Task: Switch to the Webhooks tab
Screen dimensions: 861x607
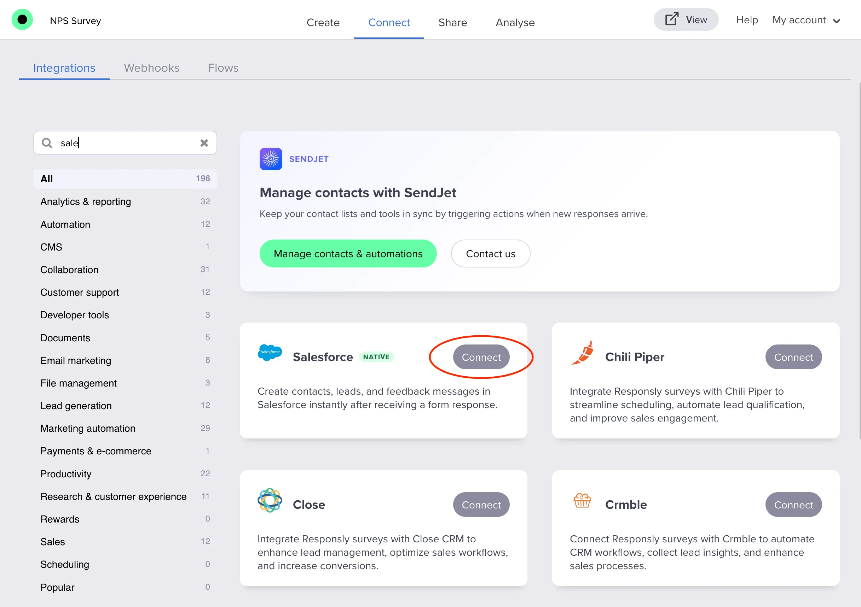Action: pyautogui.click(x=151, y=68)
